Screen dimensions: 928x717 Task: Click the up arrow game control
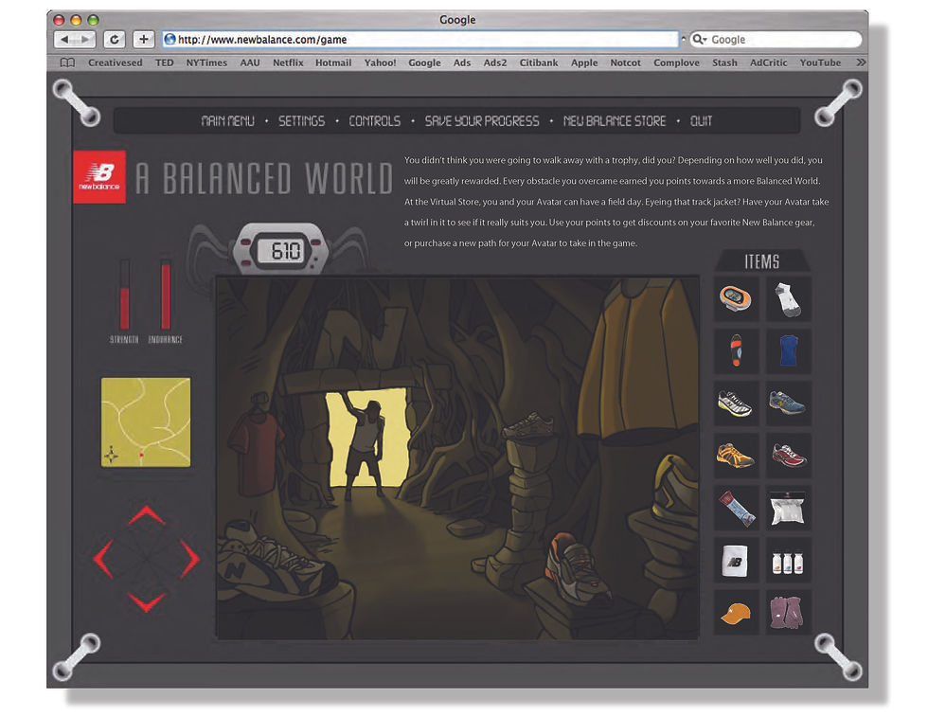pyautogui.click(x=147, y=514)
